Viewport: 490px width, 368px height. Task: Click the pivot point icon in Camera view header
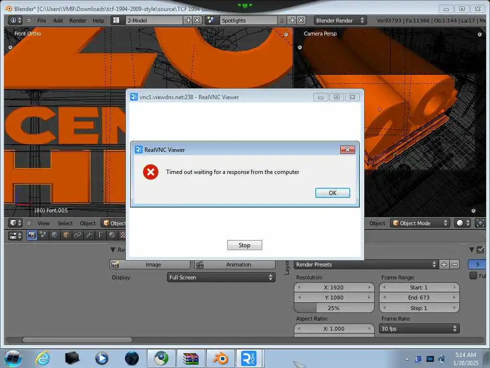[480, 223]
